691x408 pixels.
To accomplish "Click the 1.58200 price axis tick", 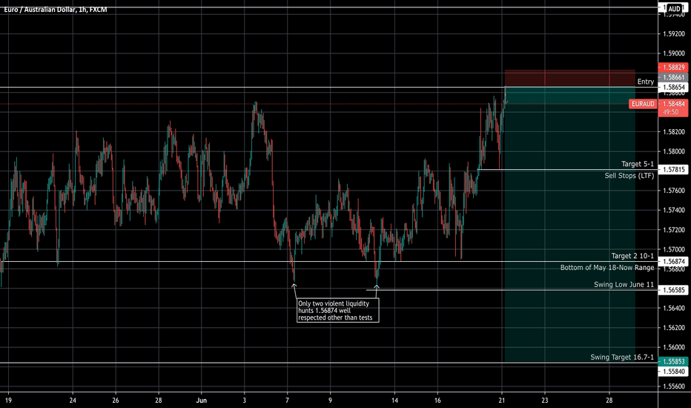I will tap(674, 132).
